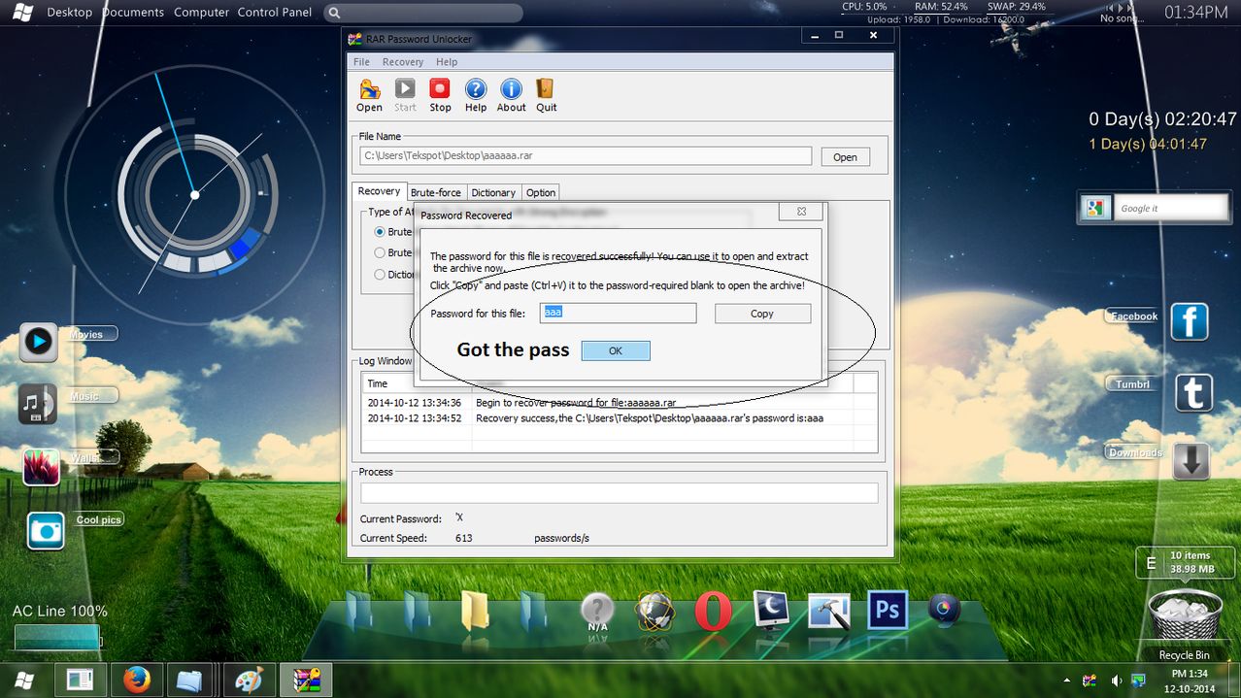Click the globe network dock icon

point(654,613)
